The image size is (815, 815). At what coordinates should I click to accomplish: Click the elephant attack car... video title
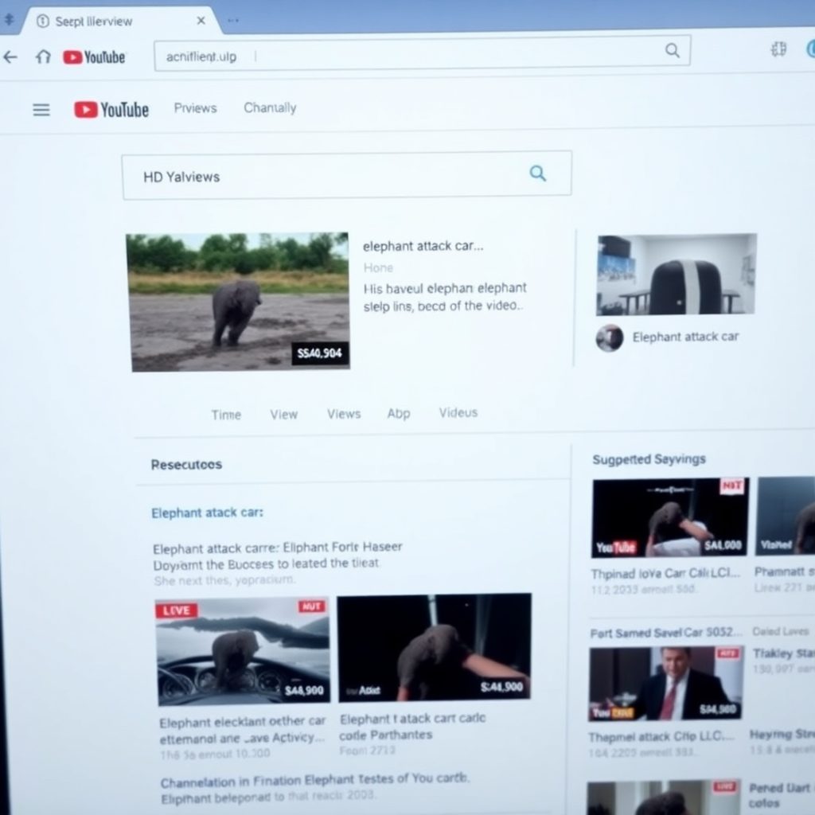(423, 246)
